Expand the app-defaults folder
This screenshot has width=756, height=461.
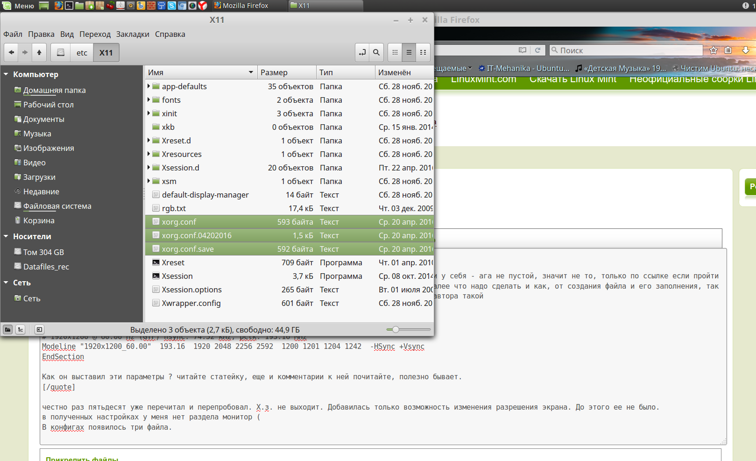click(149, 86)
